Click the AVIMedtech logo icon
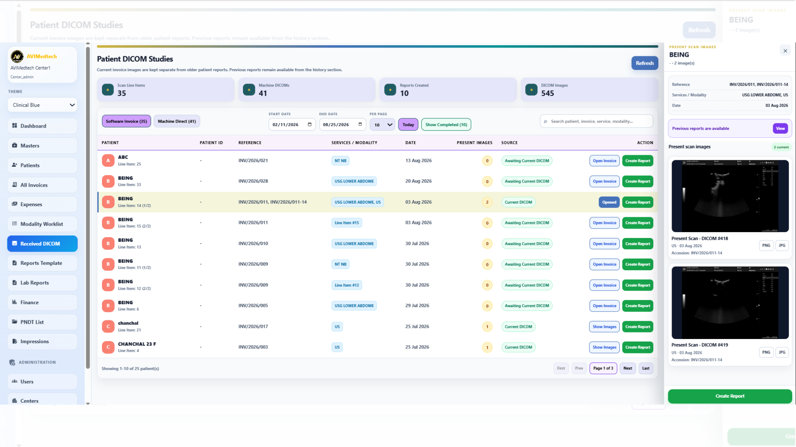796x447 pixels. point(17,56)
